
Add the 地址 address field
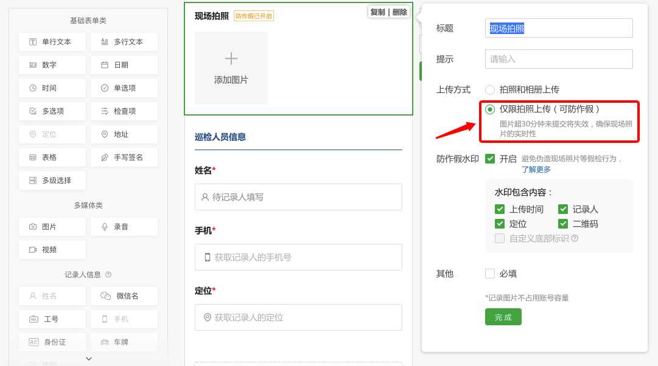point(124,134)
